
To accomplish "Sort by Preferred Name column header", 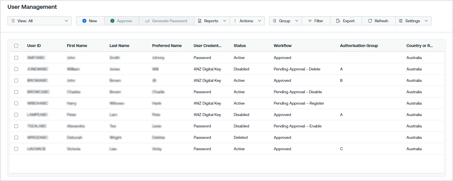I will pyautogui.click(x=167, y=46).
